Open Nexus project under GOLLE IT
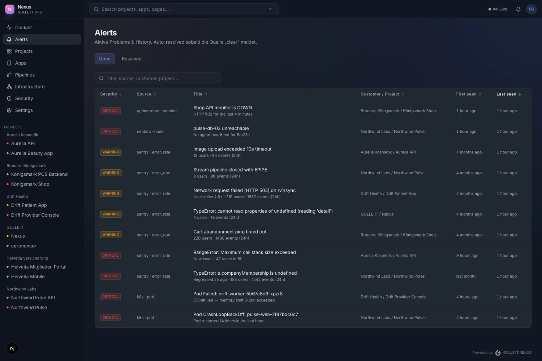Viewport: 542px width, 361px height. point(42,236)
